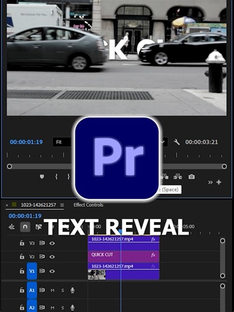Lock the V3 video track
234x312 pixels.
tap(22, 243)
